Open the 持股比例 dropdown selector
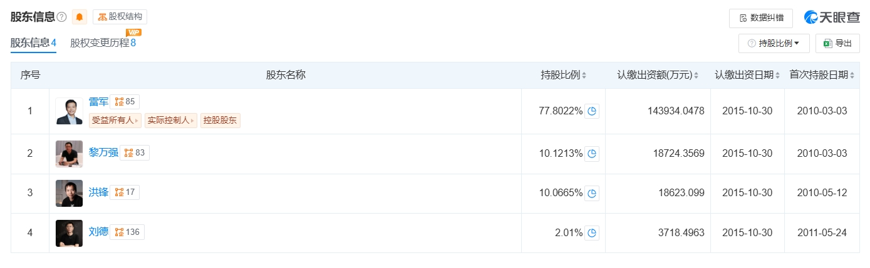870x268 pixels. click(x=774, y=43)
